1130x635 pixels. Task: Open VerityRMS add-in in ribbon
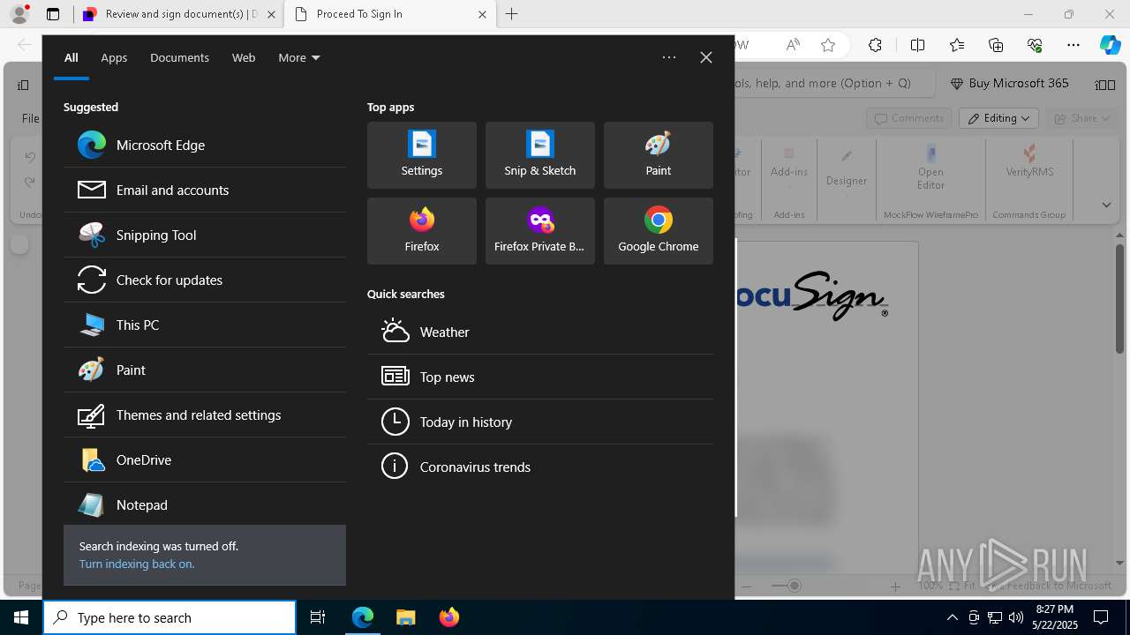pos(1029,162)
